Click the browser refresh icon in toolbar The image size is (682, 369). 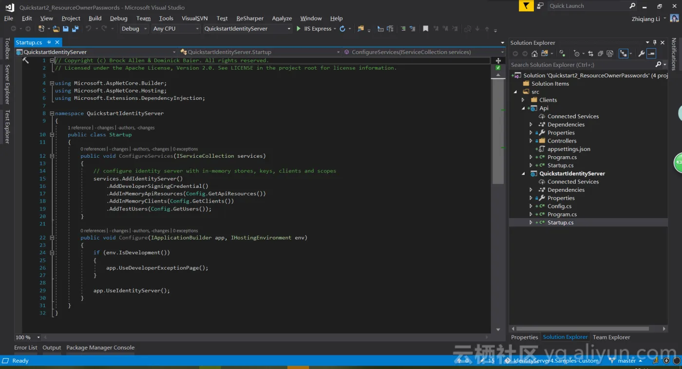[342, 29]
